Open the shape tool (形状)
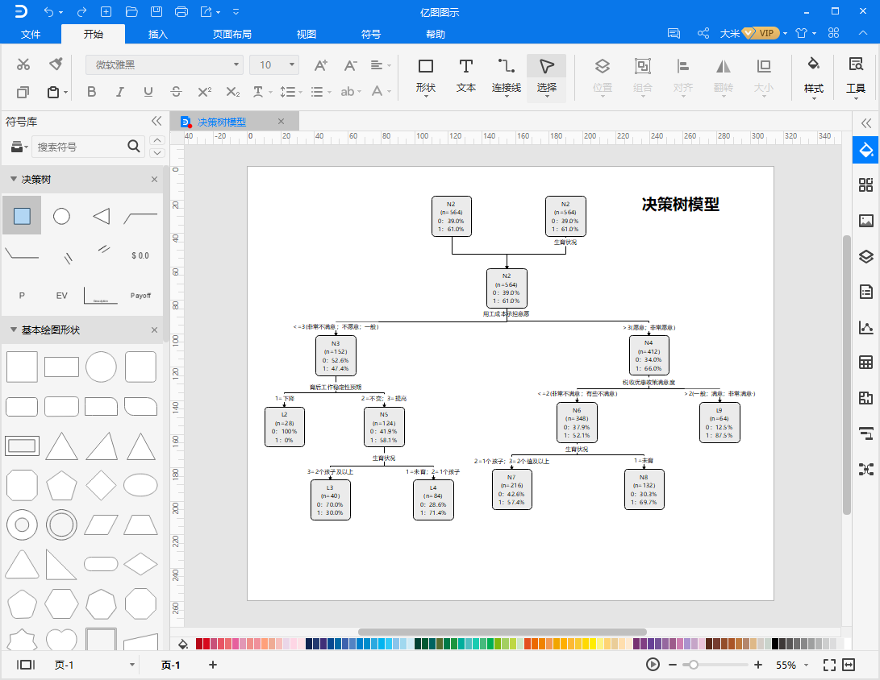Image resolution: width=880 pixels, height=680 pixels. tap(425, 77)
